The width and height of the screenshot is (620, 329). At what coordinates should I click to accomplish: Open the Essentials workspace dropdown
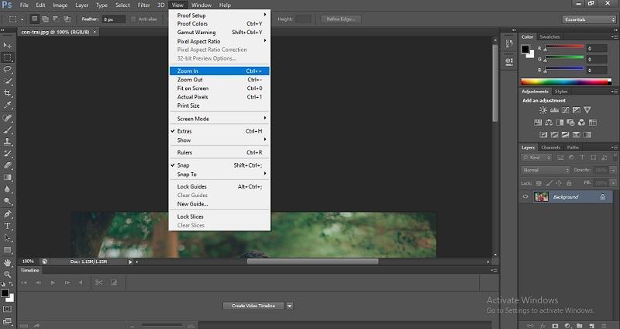589,19
